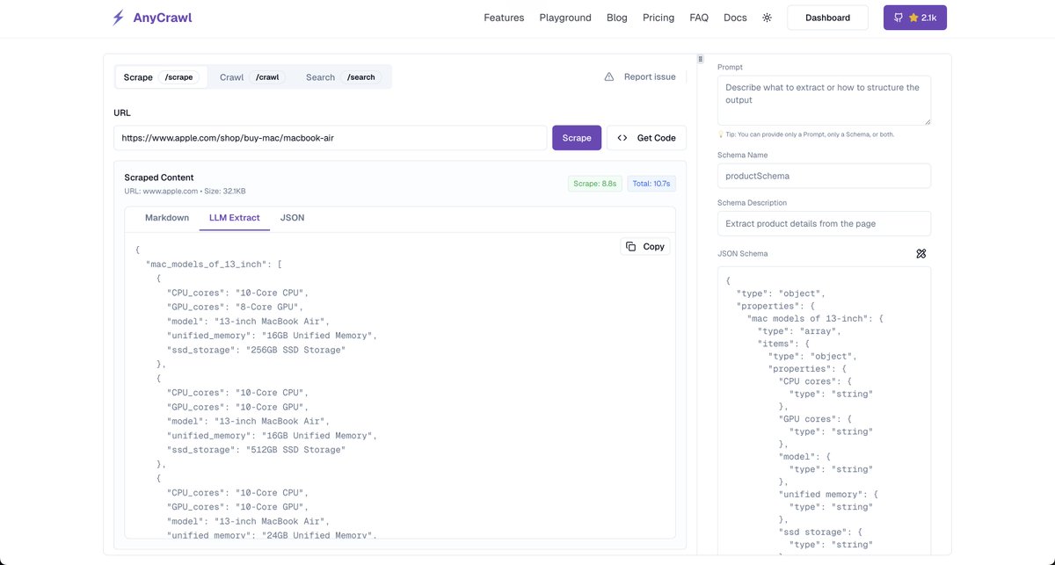Click the panel divider grip handle
The width and height of the screenshot is (1055, 565).
pos(701,60)
